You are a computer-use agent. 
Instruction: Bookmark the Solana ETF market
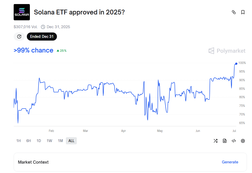pyautogui.click(x=243, y=12)
